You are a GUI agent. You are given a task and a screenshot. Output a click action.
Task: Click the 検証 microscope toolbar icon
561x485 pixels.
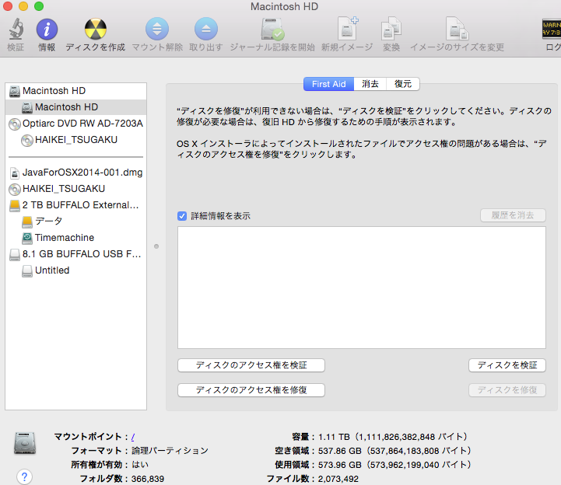coord(15,30)
